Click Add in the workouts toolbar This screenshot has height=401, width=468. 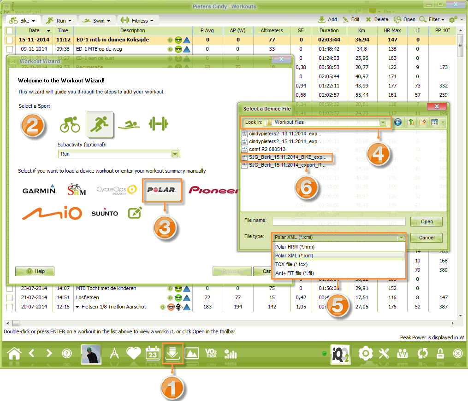click(x=327, y=19)
